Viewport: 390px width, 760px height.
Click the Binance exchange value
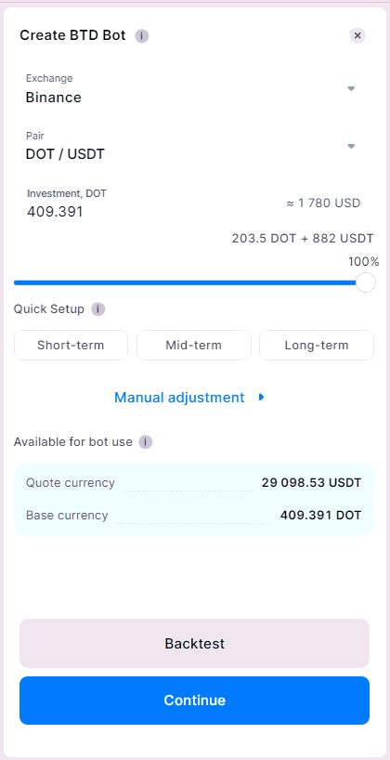click(53, 98)
